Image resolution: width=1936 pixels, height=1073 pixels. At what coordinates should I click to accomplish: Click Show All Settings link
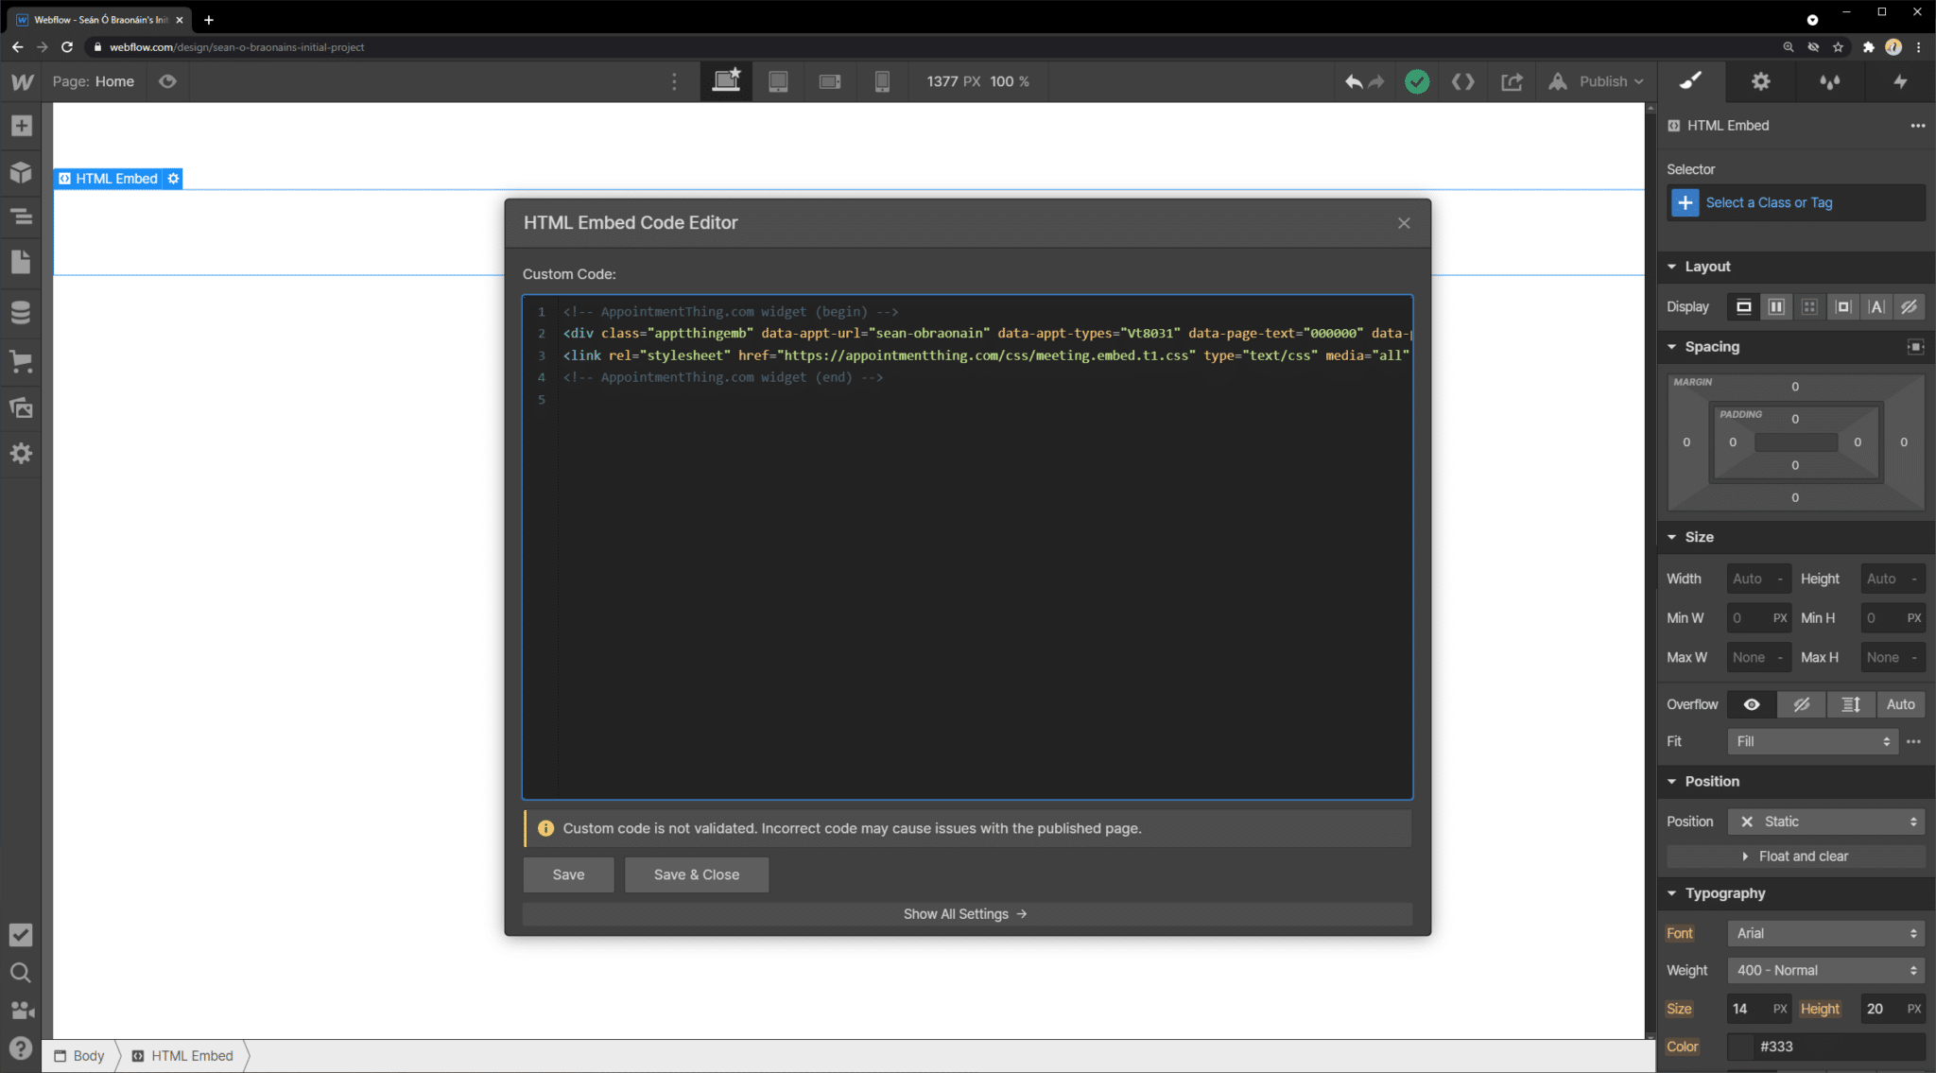click(x=965, y=914)
